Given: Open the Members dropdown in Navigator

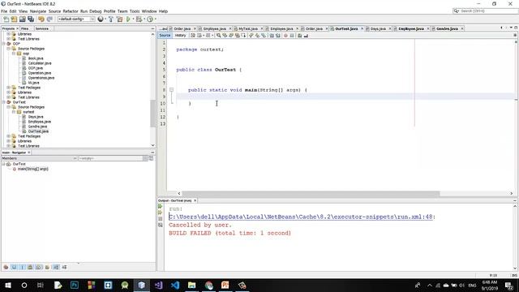Looking at the screenshot, I should click(39, 159).
